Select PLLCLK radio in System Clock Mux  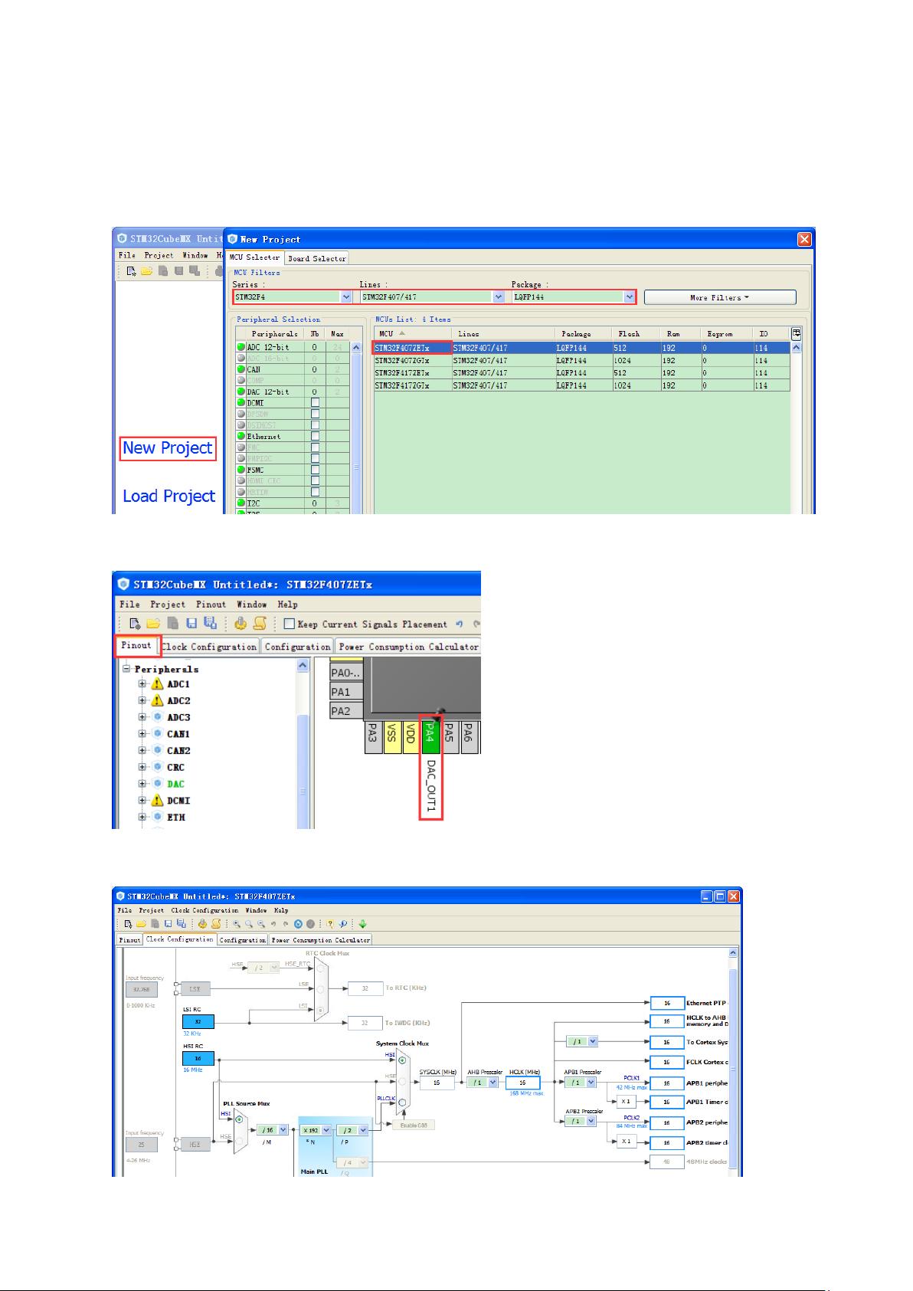coord(402,1103)
